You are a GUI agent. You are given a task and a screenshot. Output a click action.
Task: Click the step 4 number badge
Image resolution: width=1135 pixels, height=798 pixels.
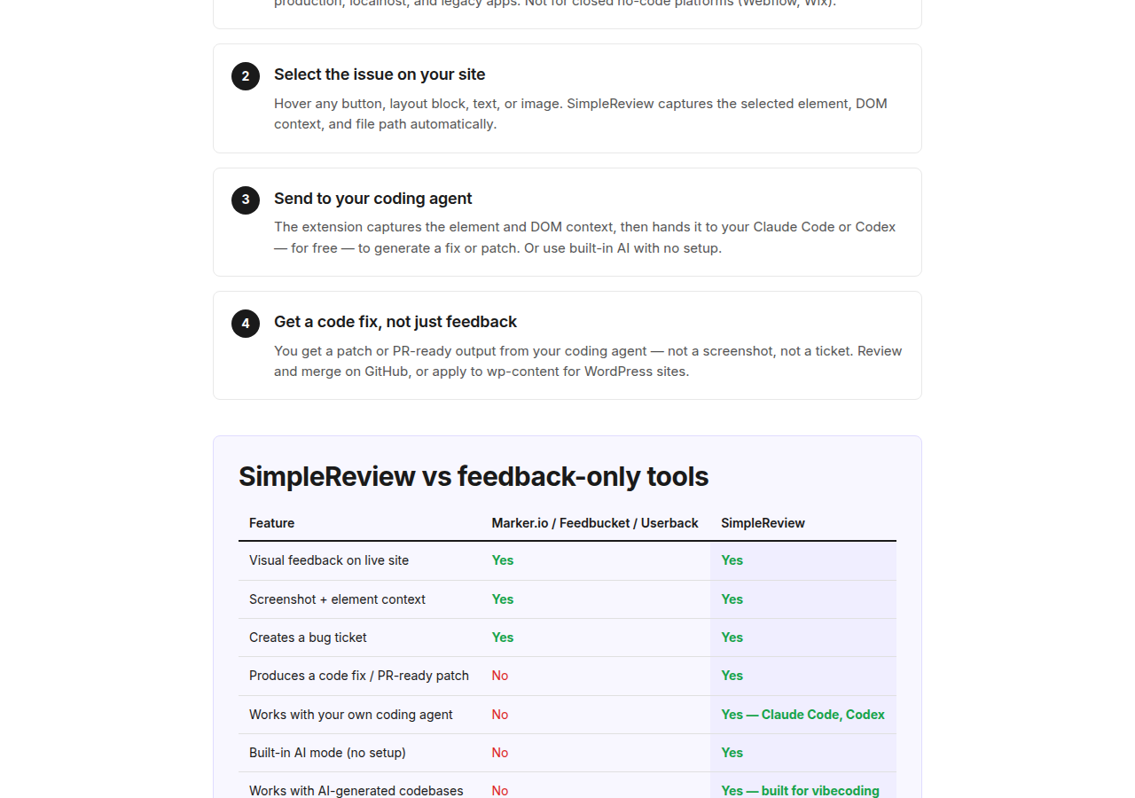point(246,323)
